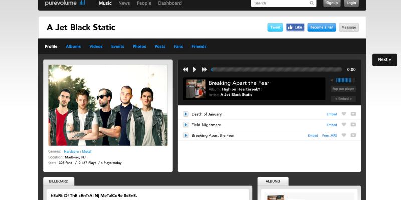The image size is (401, 200).
Task: Click comment icon for Field Nightmare
Action: tap(353, 125)
